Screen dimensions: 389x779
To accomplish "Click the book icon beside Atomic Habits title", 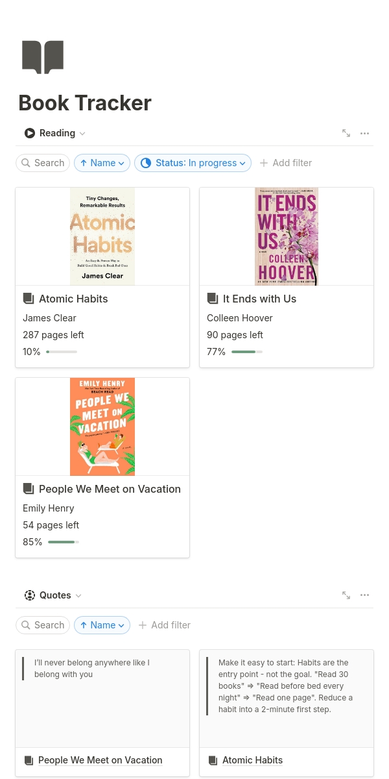I will 29,299.
